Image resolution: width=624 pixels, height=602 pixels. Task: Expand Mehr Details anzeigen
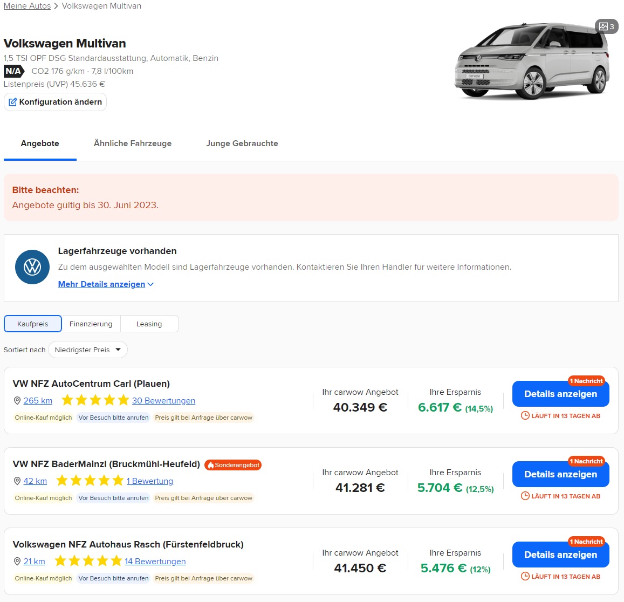pyautogui.click(x=101, y=284)
